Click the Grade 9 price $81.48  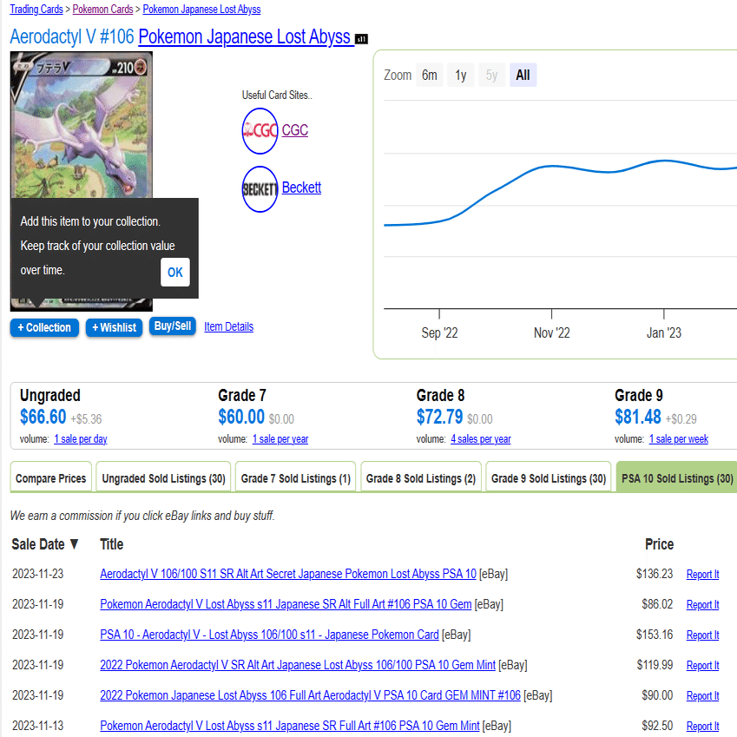(x=638, y=417)
